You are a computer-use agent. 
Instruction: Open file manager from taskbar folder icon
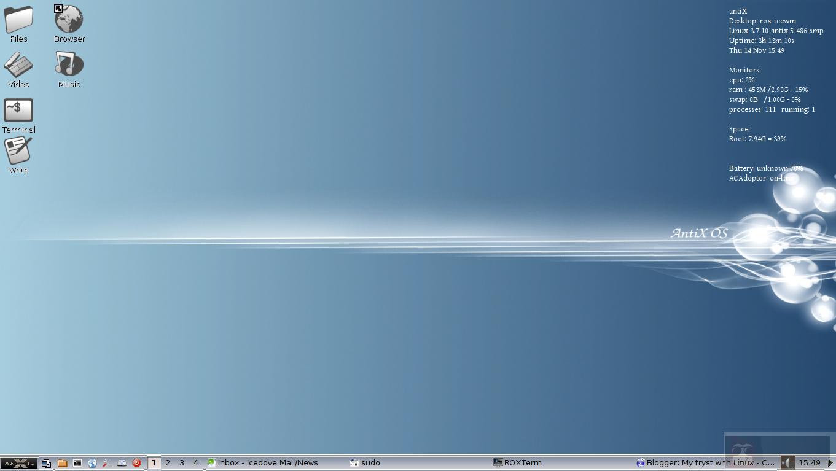pyautogui.click(x=62, y=463)
